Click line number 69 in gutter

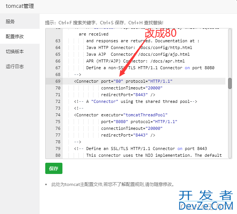(x=58, y=81)
